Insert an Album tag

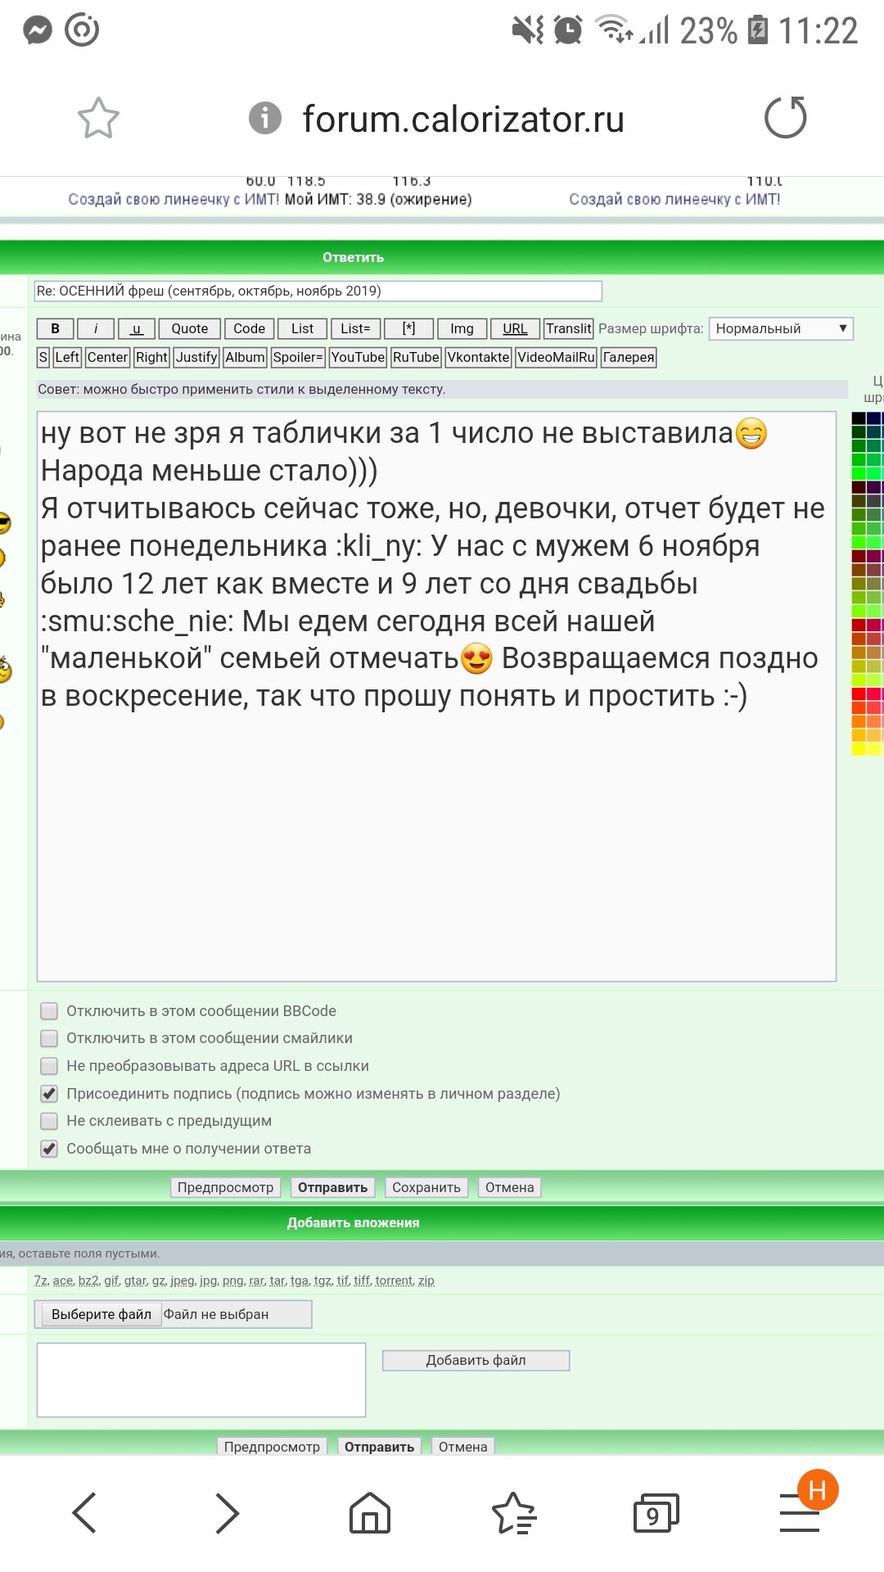coord(245,357)
